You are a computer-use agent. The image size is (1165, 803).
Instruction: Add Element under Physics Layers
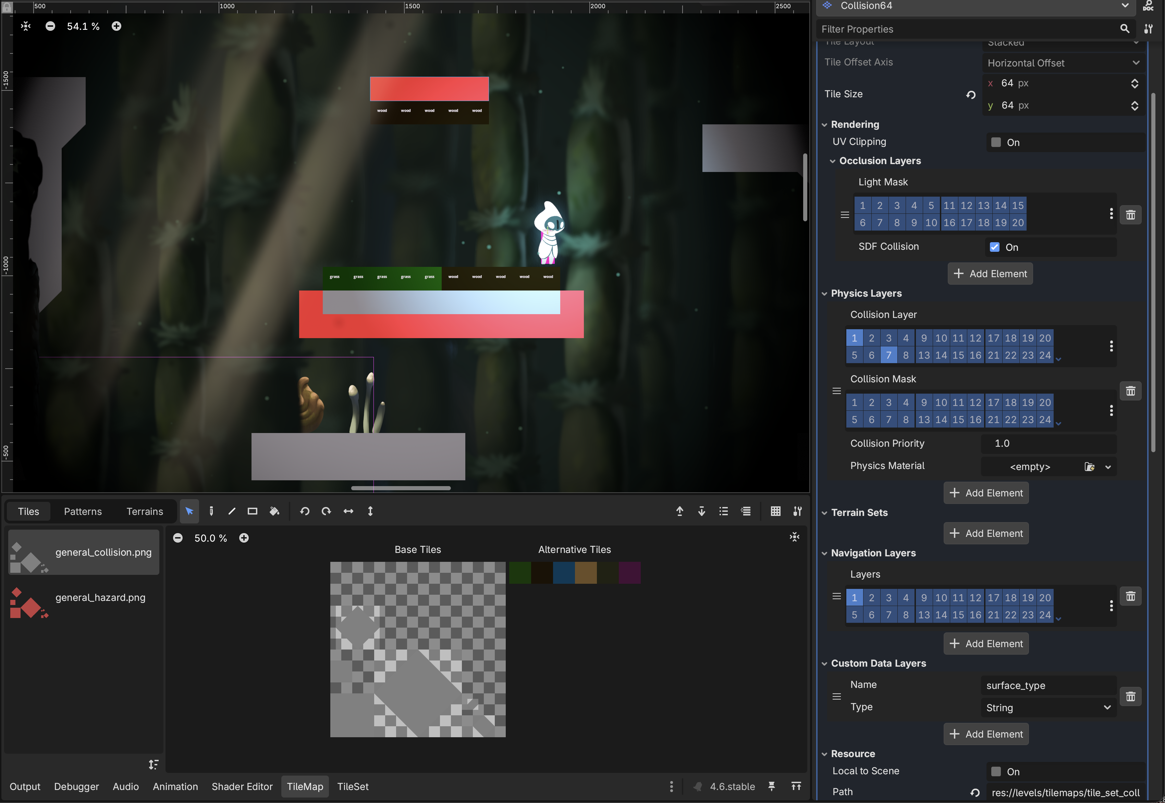point(986,493)
